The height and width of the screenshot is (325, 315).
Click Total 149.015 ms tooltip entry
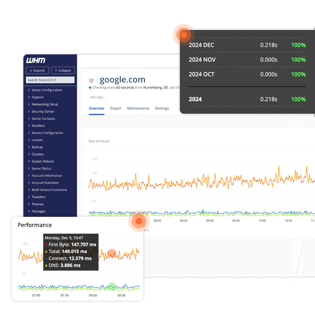pyautogui.click(x=66, y=252)
